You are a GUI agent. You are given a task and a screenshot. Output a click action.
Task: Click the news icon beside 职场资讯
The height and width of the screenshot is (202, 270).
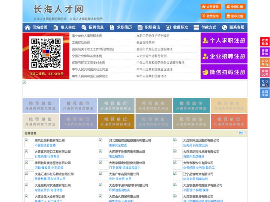tap(140, 27)
